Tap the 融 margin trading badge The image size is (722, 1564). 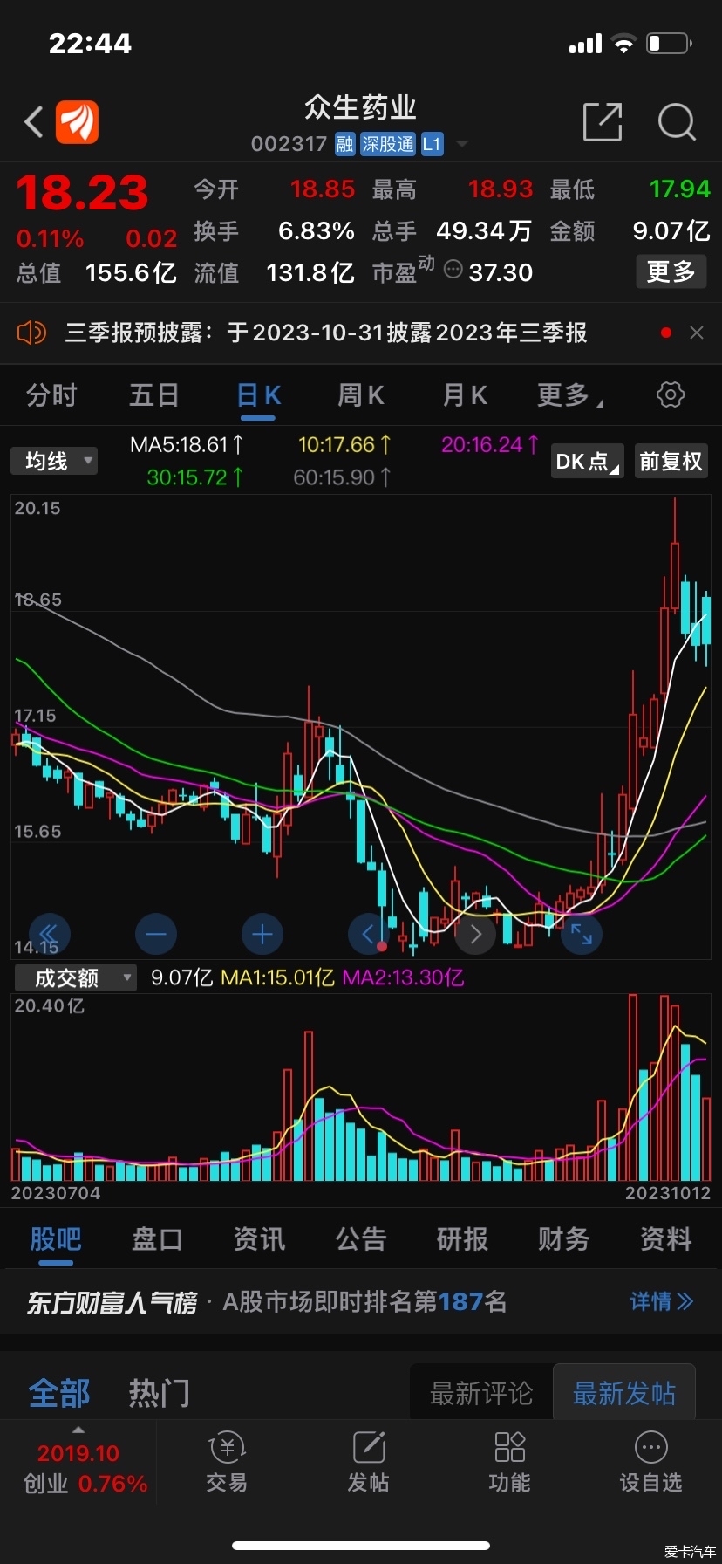[x=345, y=144]
